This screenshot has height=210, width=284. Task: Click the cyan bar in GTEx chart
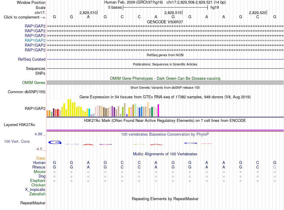coord(89,113)
